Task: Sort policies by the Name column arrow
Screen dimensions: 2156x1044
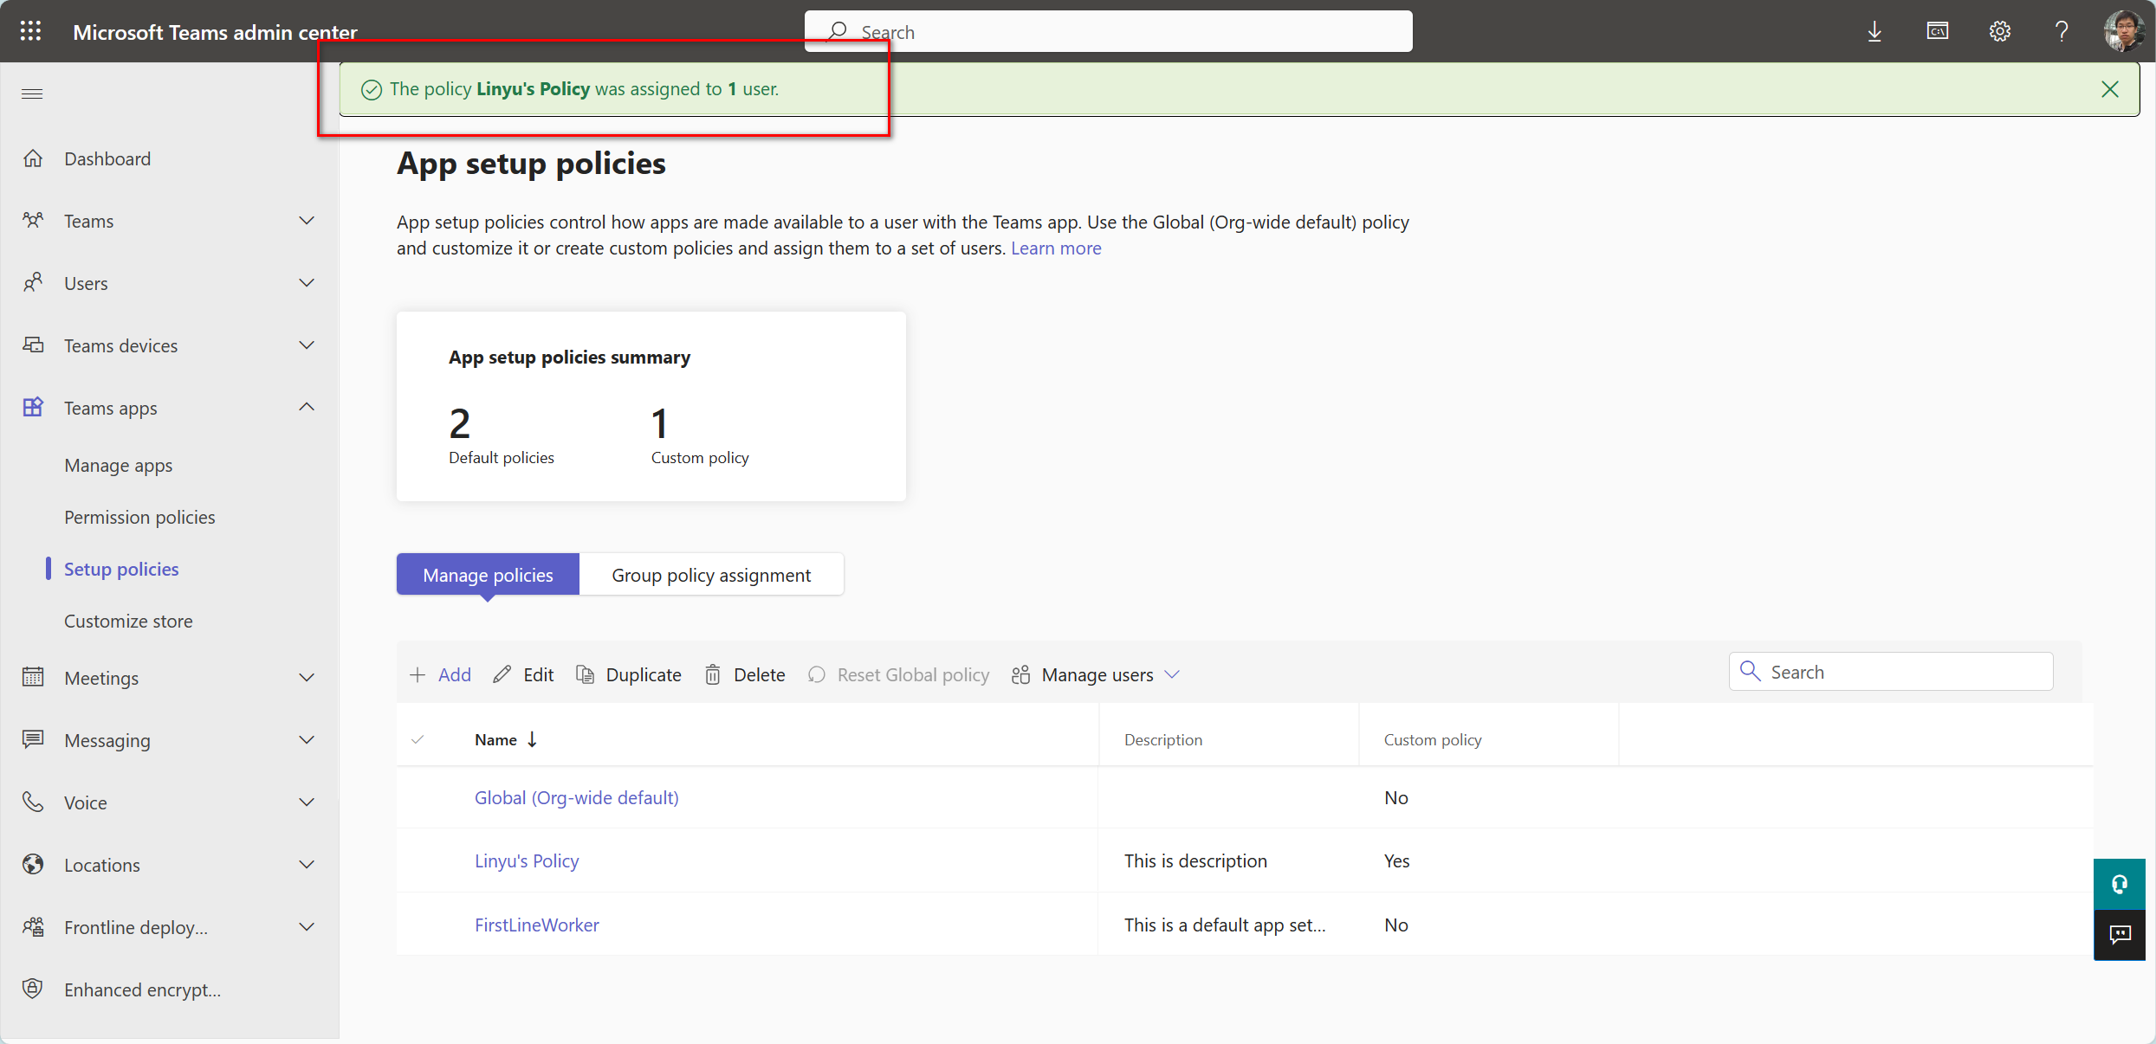Action: pos(531,739)
